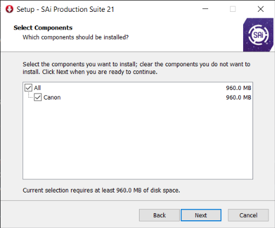Click the SAi logo image
This screenshot has height=228, width=275.
[x=258, y=35]
